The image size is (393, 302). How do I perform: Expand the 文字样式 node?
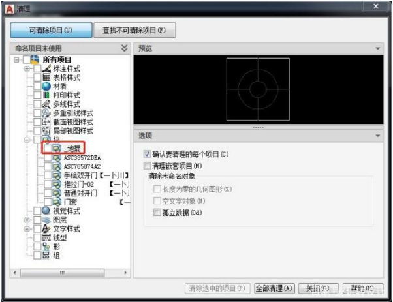(x=27, y=229)
